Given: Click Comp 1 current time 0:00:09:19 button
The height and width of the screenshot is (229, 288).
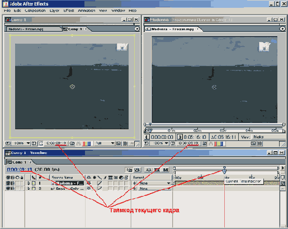Looking at the screenshot, I should click(x=56, y=143).
